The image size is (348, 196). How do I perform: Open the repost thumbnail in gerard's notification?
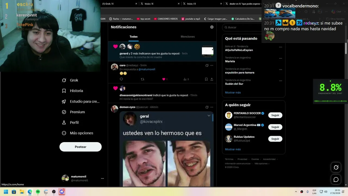[207, 51]
